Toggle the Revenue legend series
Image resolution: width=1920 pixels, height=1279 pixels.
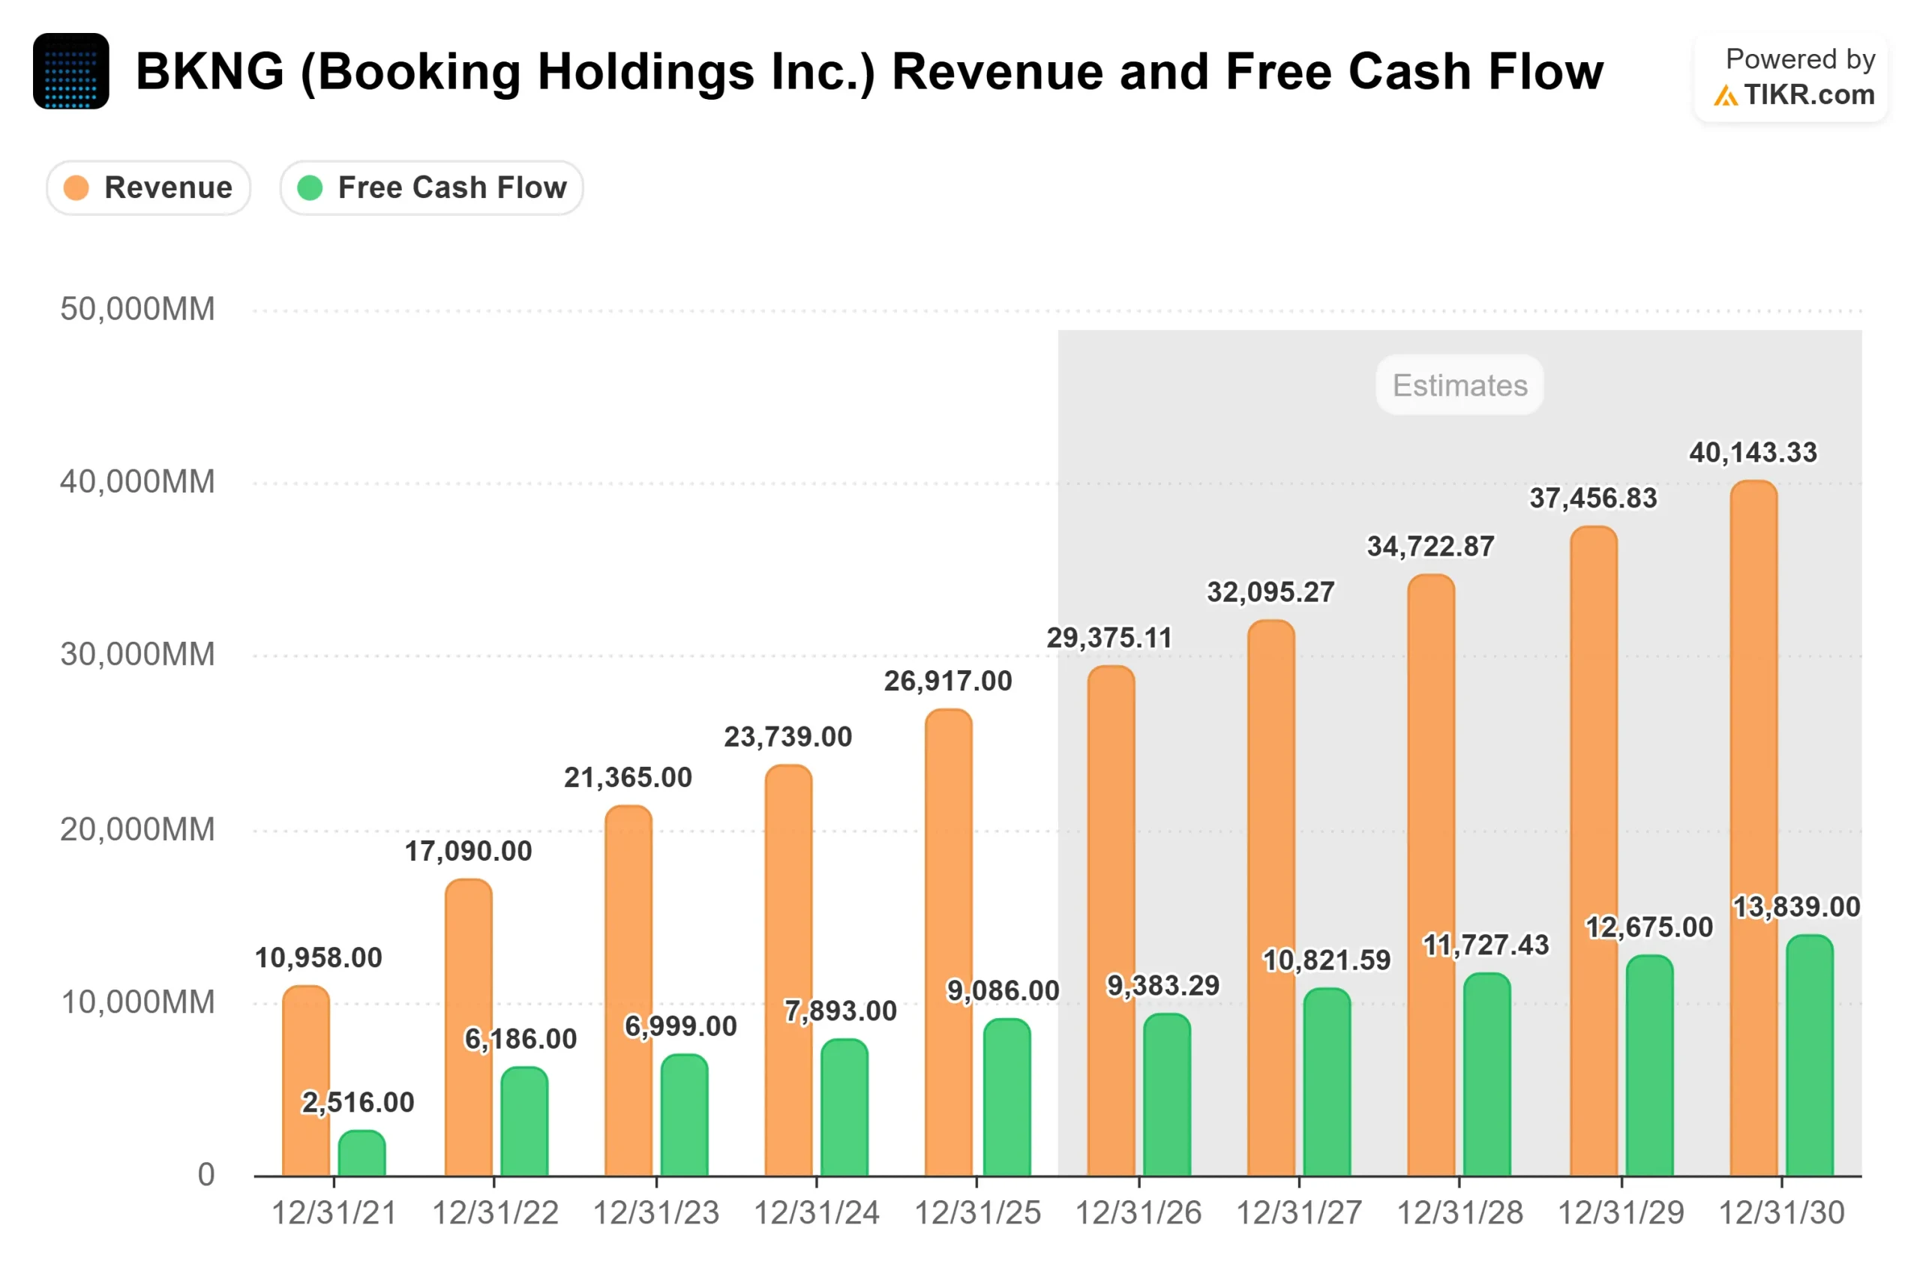click(x=148, y=187)
